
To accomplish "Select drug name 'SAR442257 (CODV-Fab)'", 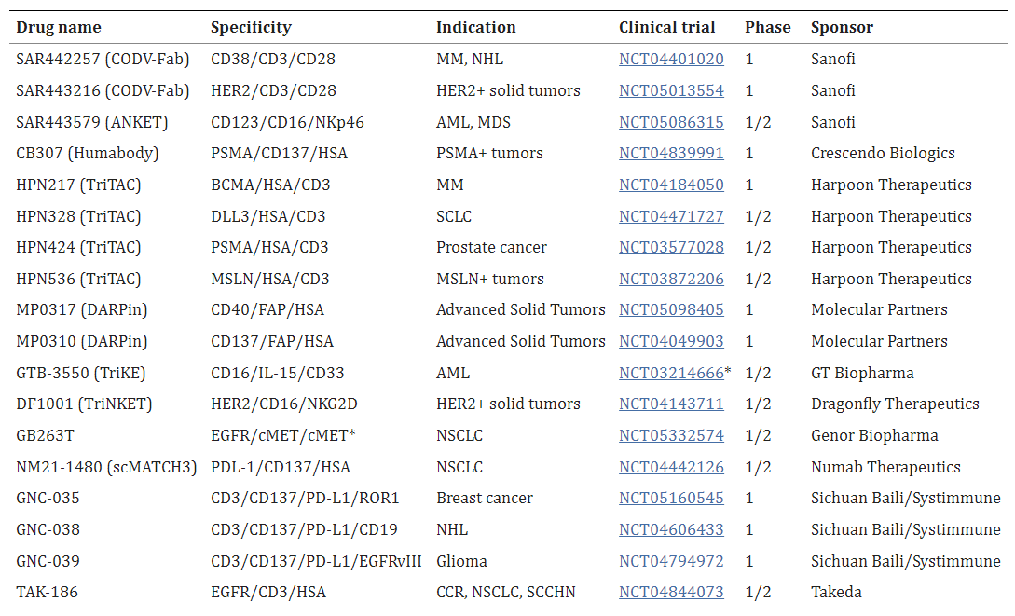I will tap(103, 59).
